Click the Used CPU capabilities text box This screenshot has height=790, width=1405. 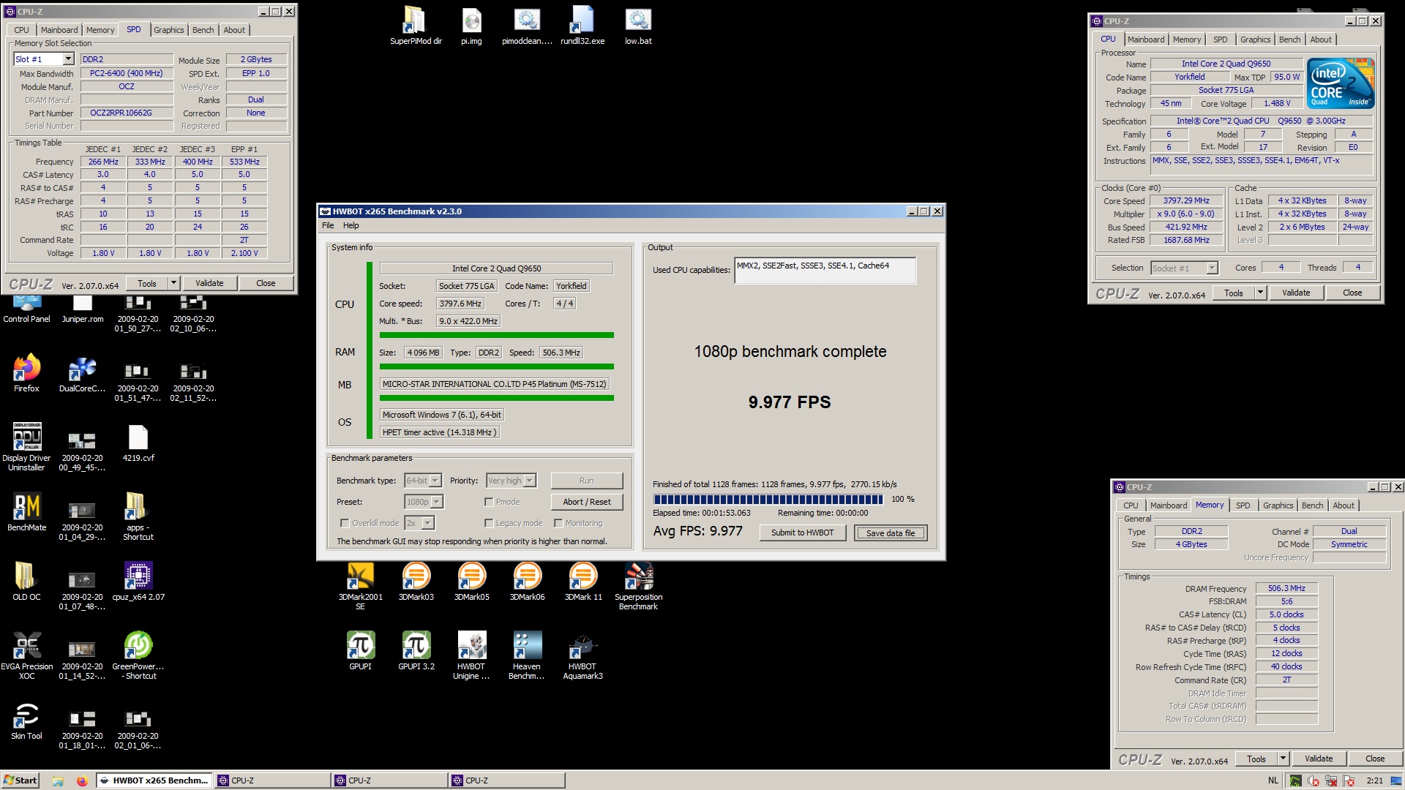[x=825, y=270]
